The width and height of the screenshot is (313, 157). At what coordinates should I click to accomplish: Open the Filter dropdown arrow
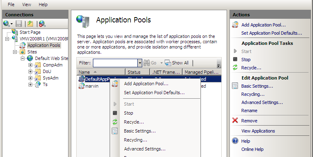point(140,63)
